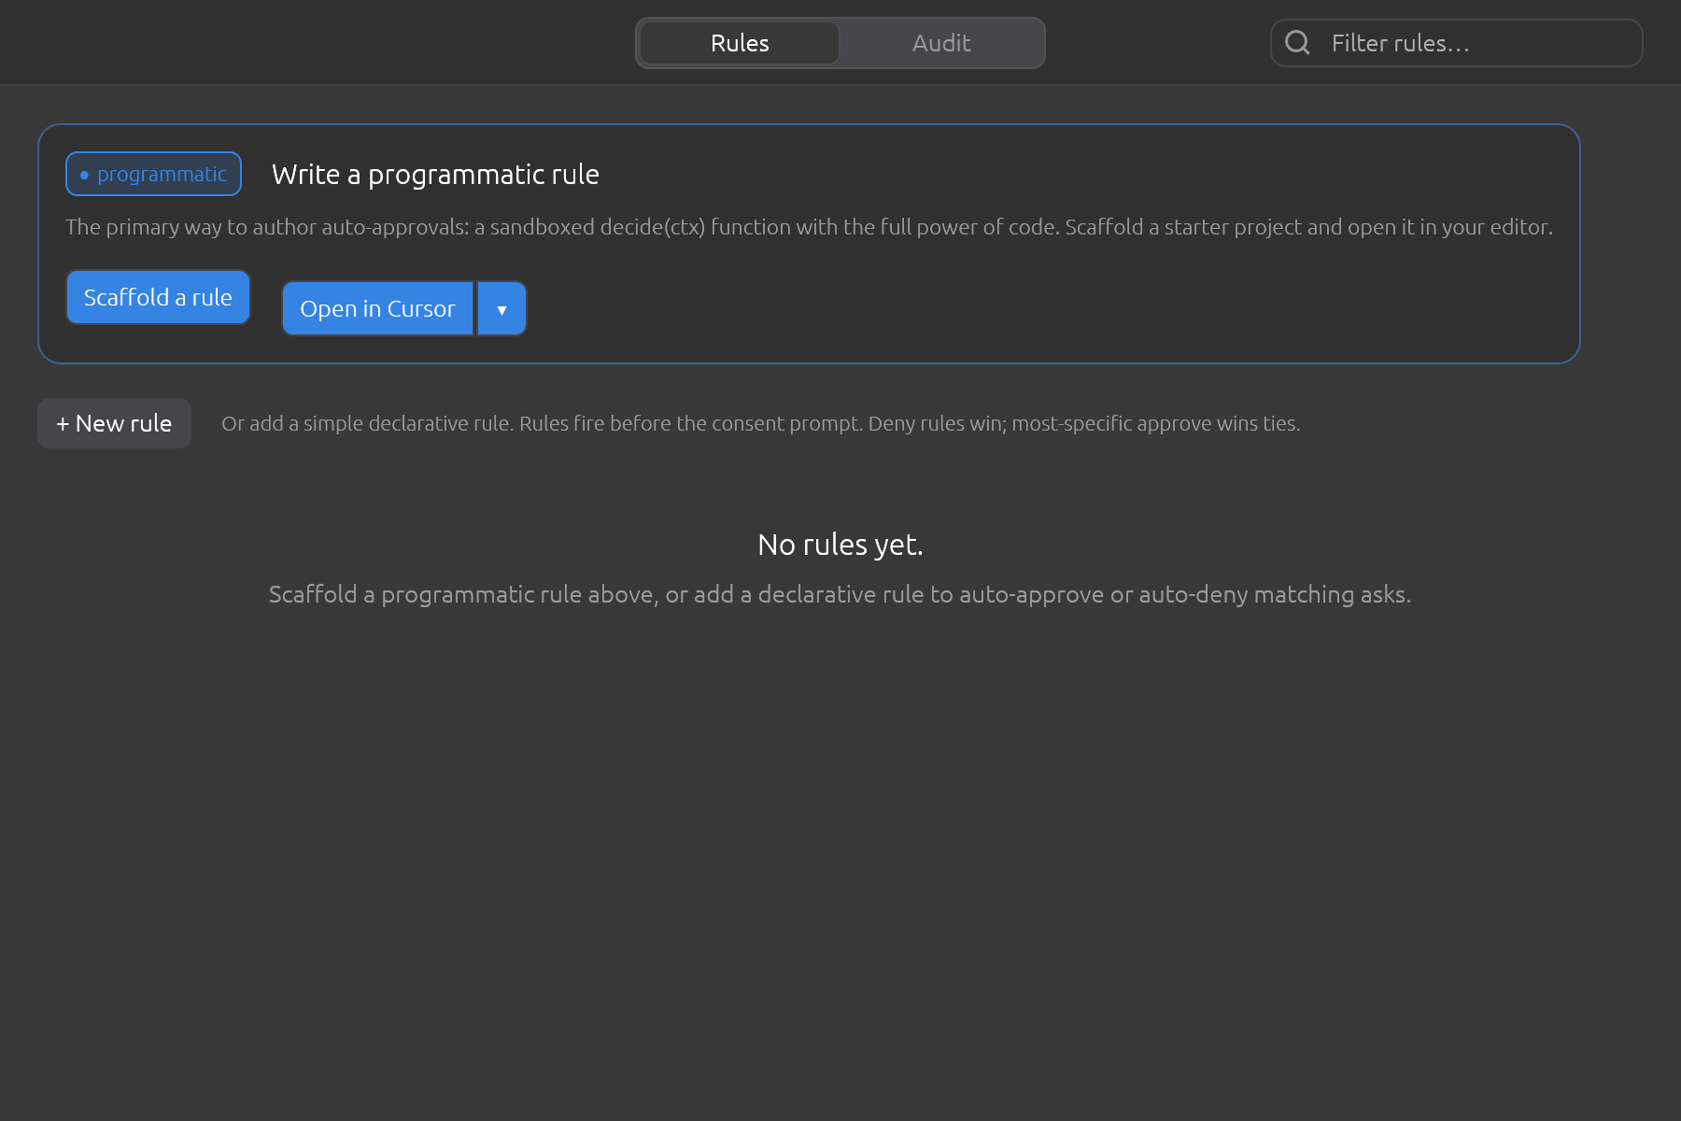
Task: Switch to the Audit tab
Action: click(941, 43)
